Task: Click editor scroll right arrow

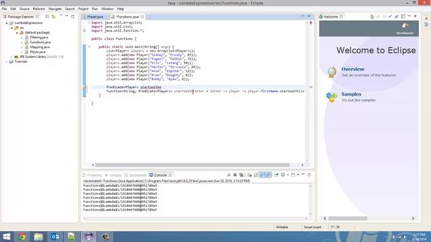Action: coord(302,165)
